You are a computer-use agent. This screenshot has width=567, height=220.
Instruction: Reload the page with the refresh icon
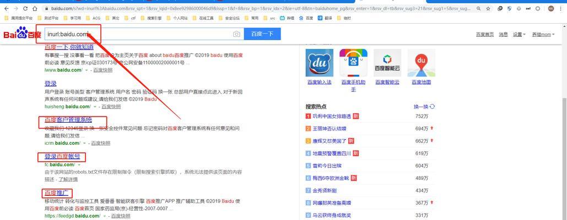coord(25,8)
